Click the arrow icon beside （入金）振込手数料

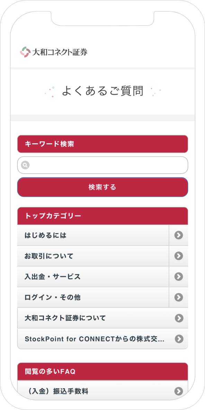coord(179,391)
